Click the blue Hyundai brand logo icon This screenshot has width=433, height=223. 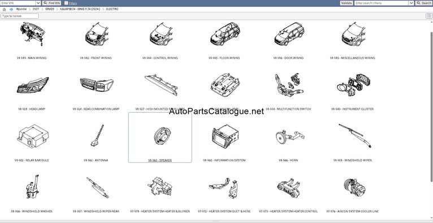[x=11, y=9]
